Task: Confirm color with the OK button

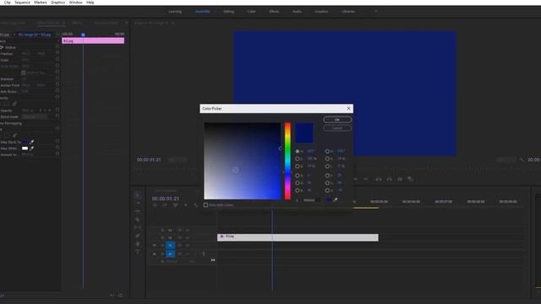Action: (337, 120)
